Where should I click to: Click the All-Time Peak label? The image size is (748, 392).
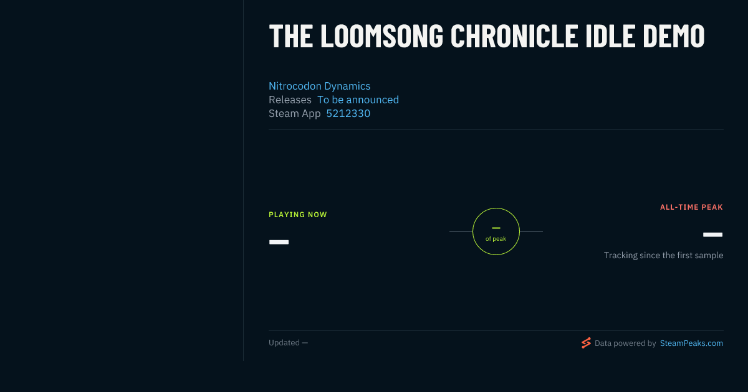click(x=691, y=207)
